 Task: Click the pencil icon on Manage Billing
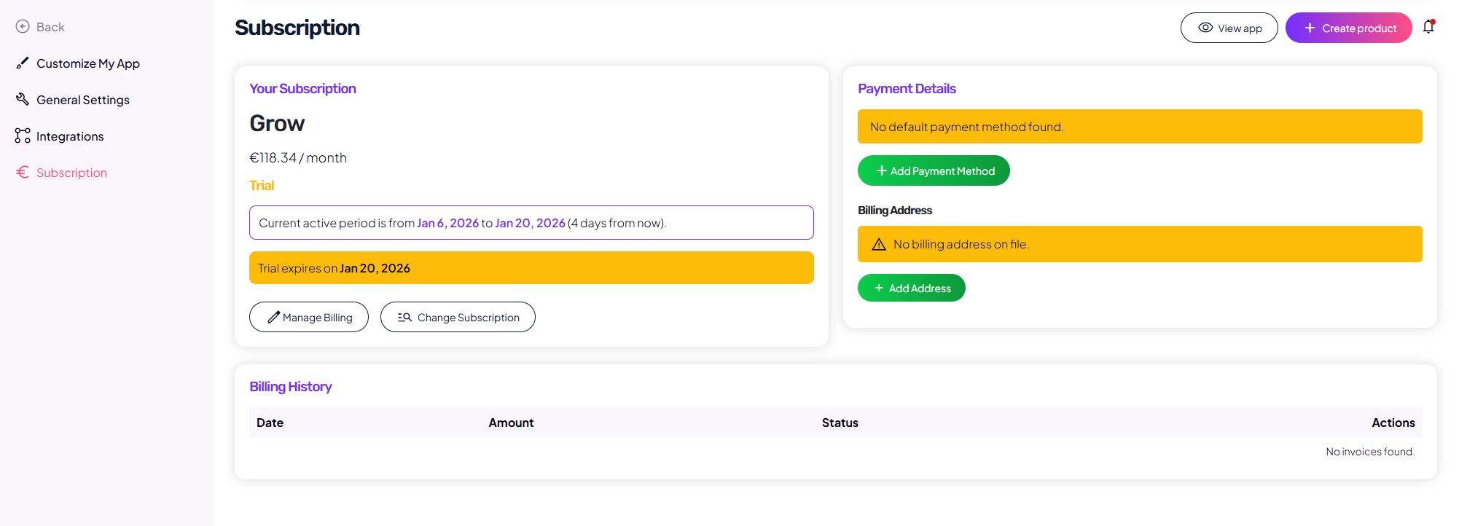tap(273, 317)
